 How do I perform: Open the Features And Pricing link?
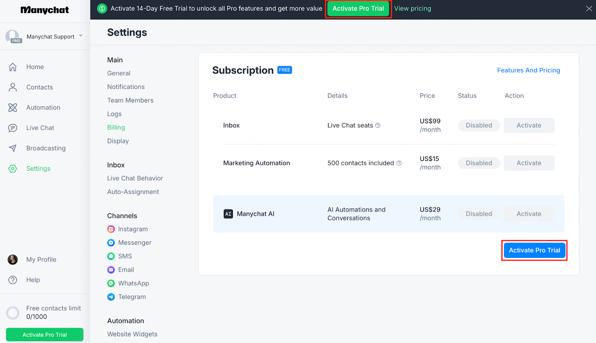click(528, 70)
